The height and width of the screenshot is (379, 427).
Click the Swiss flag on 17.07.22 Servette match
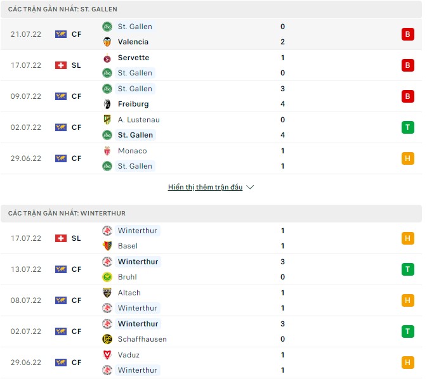point(61,65)
